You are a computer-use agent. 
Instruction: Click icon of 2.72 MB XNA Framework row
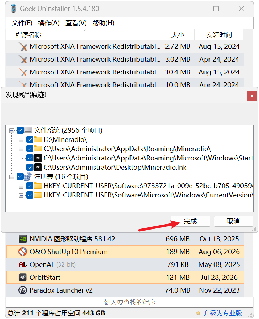23,47
